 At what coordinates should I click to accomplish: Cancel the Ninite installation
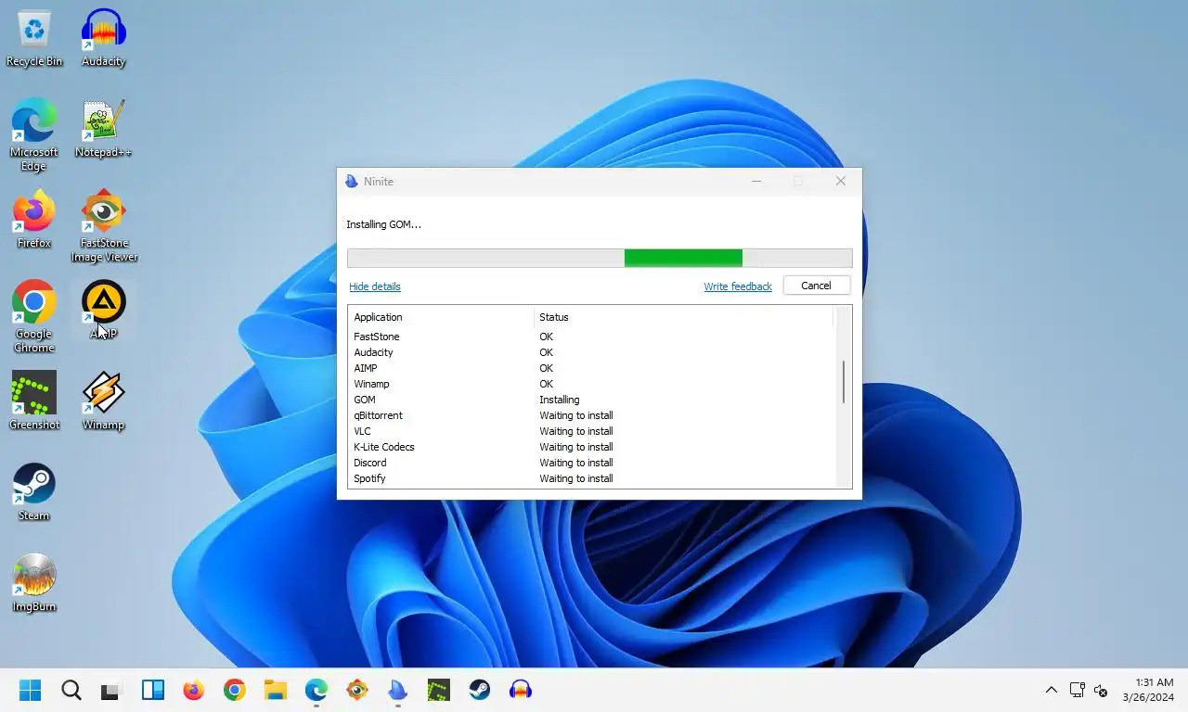coord(816,286)
